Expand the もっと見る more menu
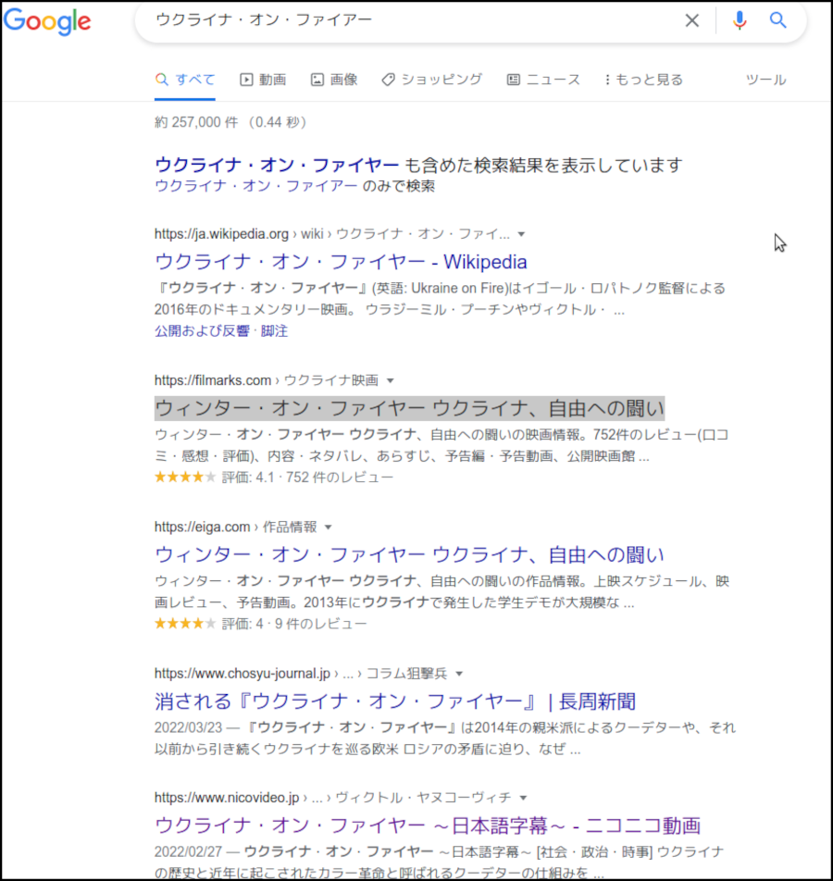The height and width of the screenshot is (881, 833). pyautogui.click(x=643, y=80)
